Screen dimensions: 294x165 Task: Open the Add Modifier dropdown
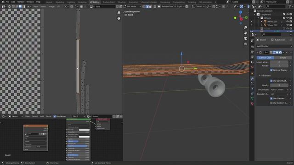pyautogui.click(x=274, y=46)
